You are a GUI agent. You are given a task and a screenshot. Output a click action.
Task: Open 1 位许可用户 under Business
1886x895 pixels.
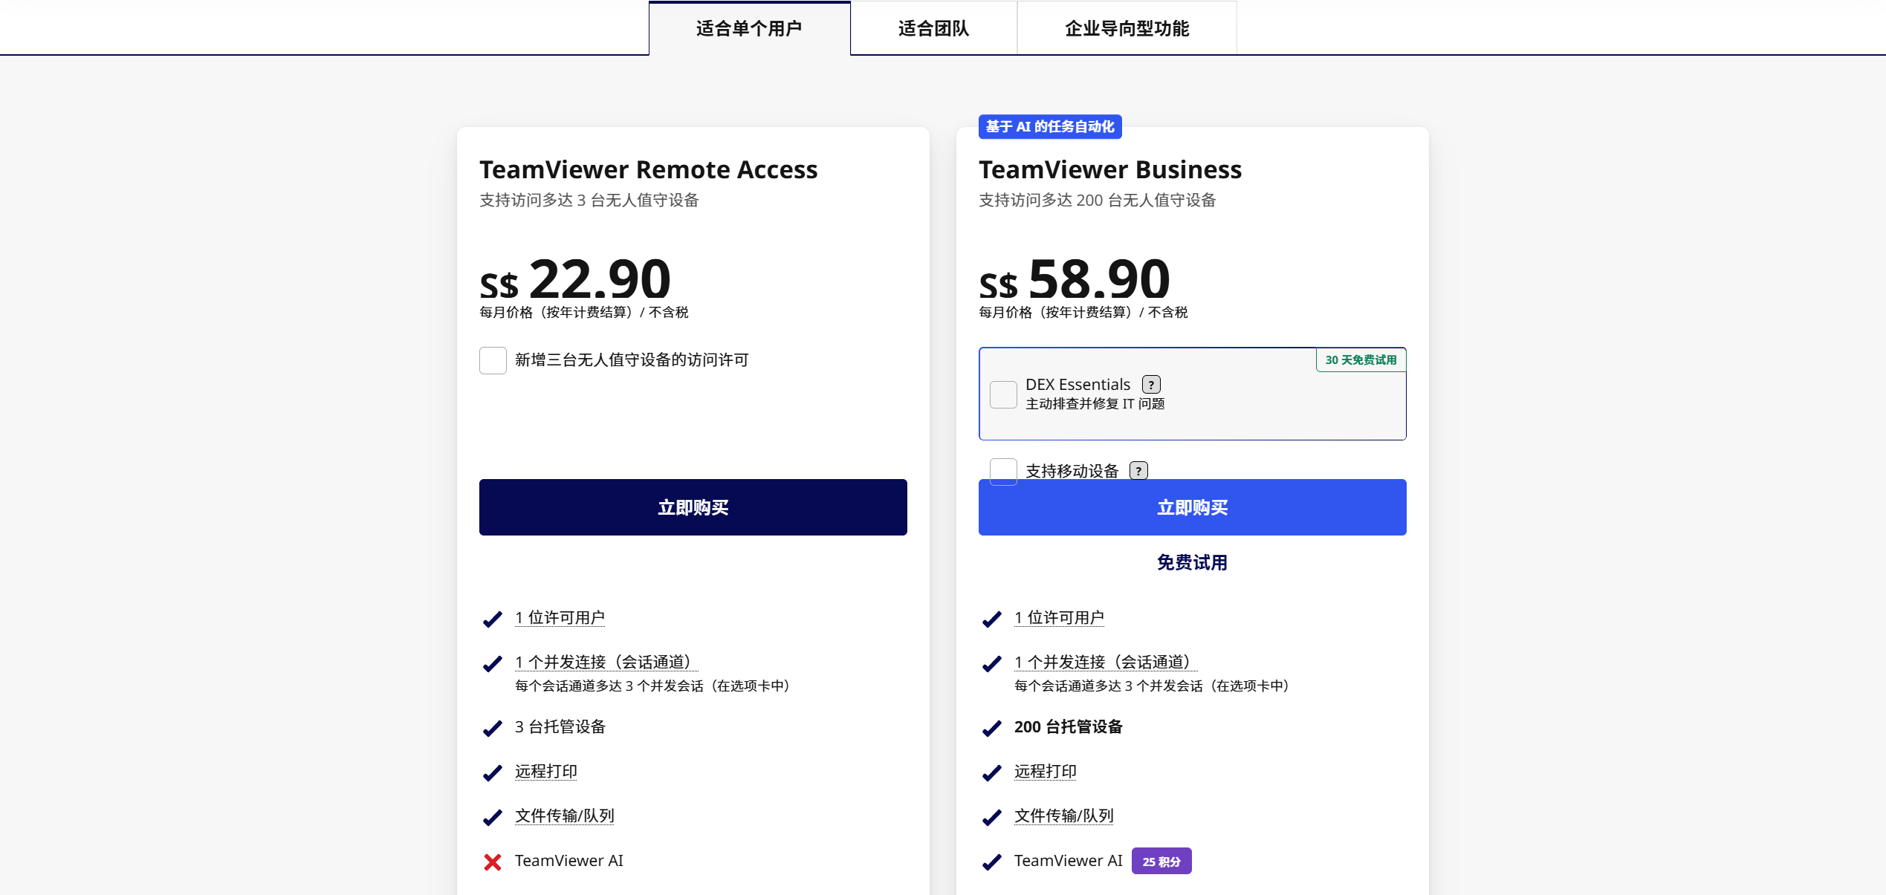(x=1059, y=618)
